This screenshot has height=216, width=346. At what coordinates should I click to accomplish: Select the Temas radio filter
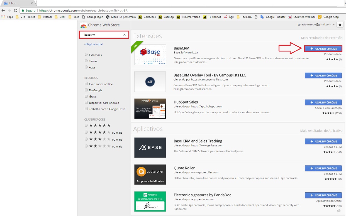click(86, 61)
